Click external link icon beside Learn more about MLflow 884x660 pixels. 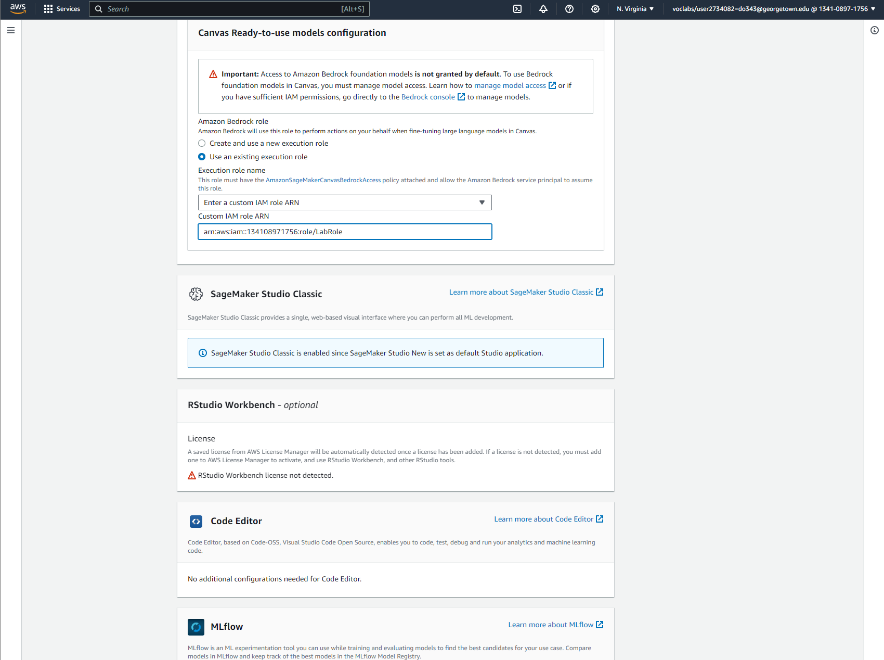pyautogui.click(x=600, y=625)
